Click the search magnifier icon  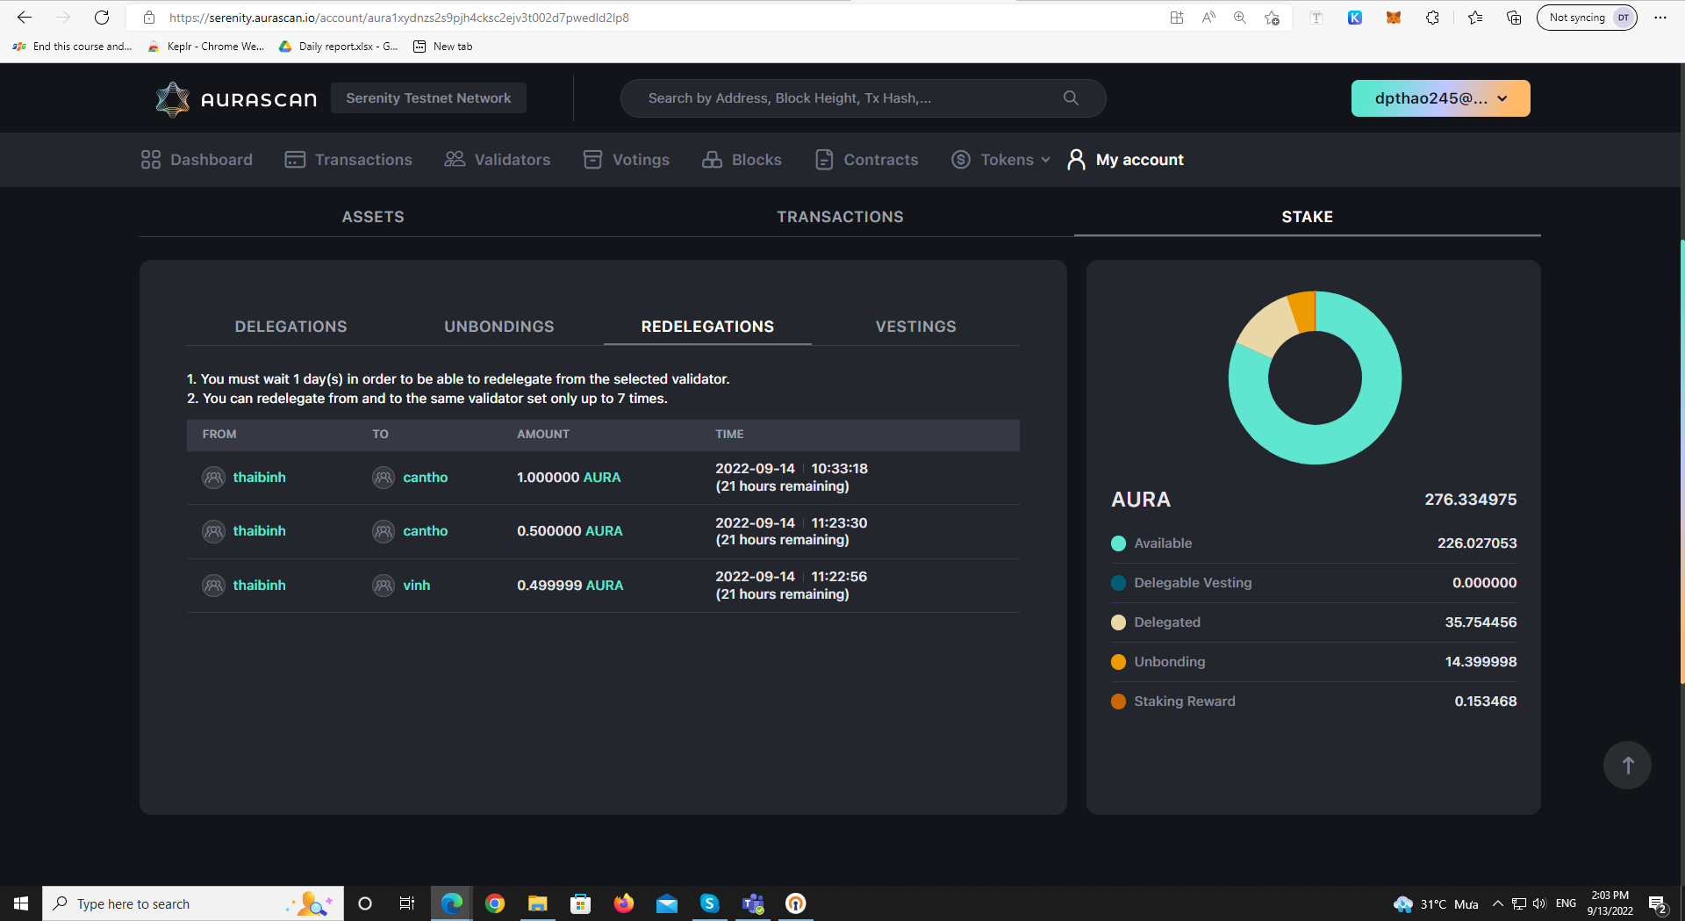[x=1070, y=97]
